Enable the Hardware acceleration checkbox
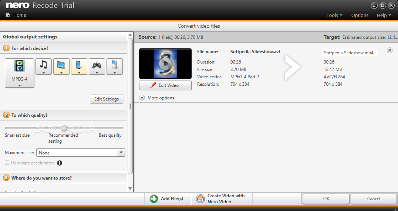 pos(7,163)
